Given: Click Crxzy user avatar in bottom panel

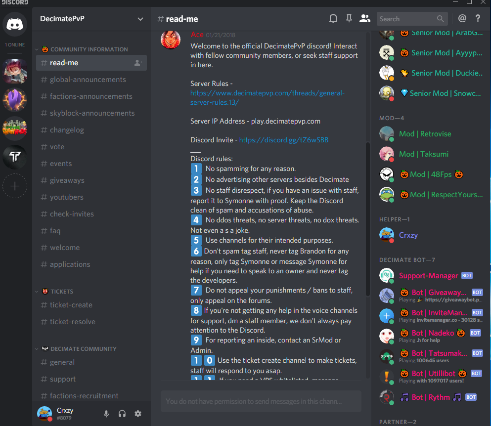Looking at the screenshot, I should coord(45,414).
